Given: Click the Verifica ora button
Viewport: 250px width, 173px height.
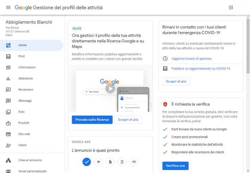Looking at the screenshot, I should pos(175,166).
